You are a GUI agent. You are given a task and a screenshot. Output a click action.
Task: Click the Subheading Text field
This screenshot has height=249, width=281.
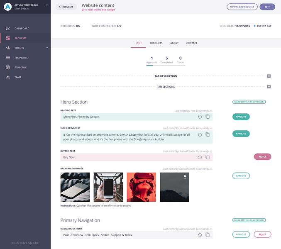click(x=137, y=137)
